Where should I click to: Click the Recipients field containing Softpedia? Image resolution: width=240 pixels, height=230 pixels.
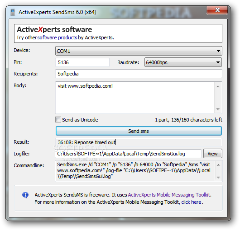tap(139, 74)
